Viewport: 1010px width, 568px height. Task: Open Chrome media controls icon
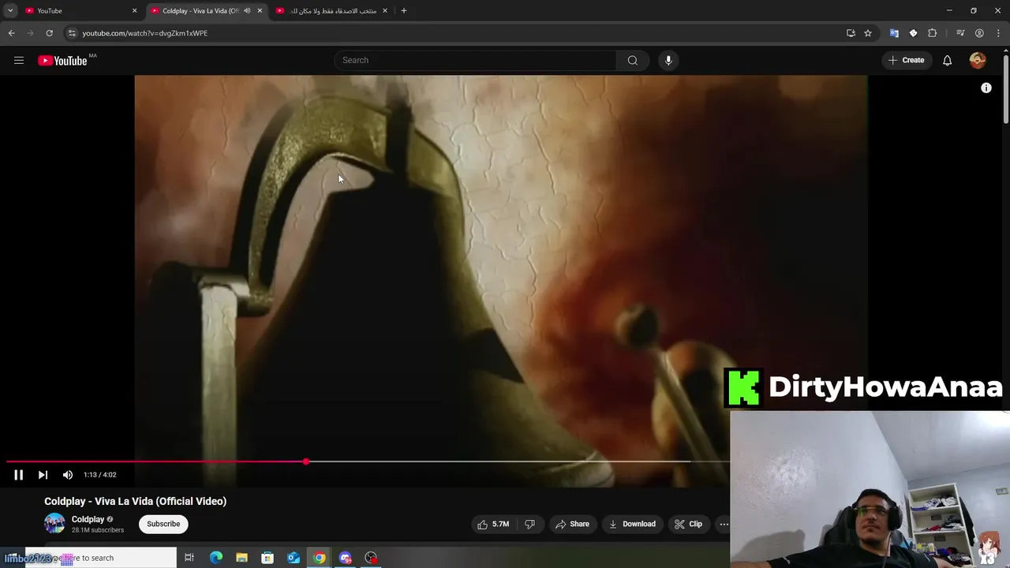tap(960, 33)
